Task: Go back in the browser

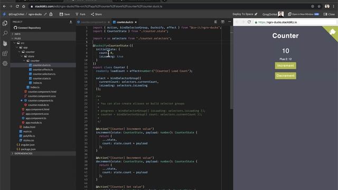Action: (x=5, y=6)
